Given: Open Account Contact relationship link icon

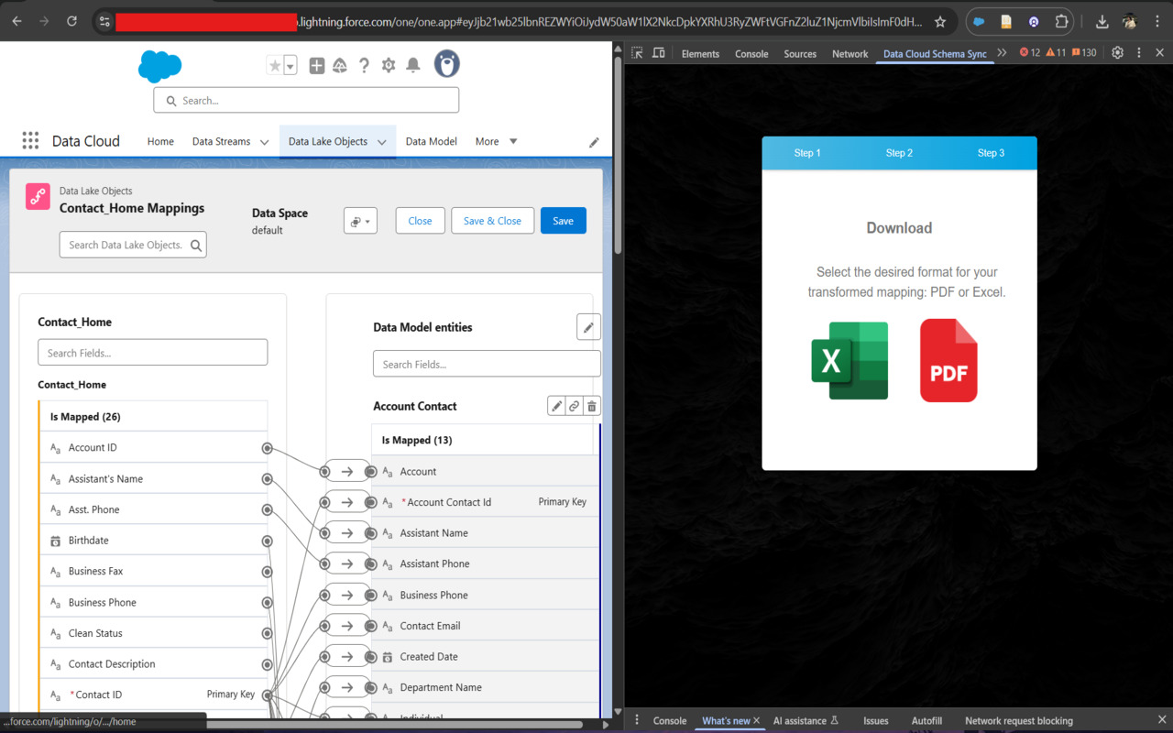Looking at the screenshot, I should coord(574,406).
